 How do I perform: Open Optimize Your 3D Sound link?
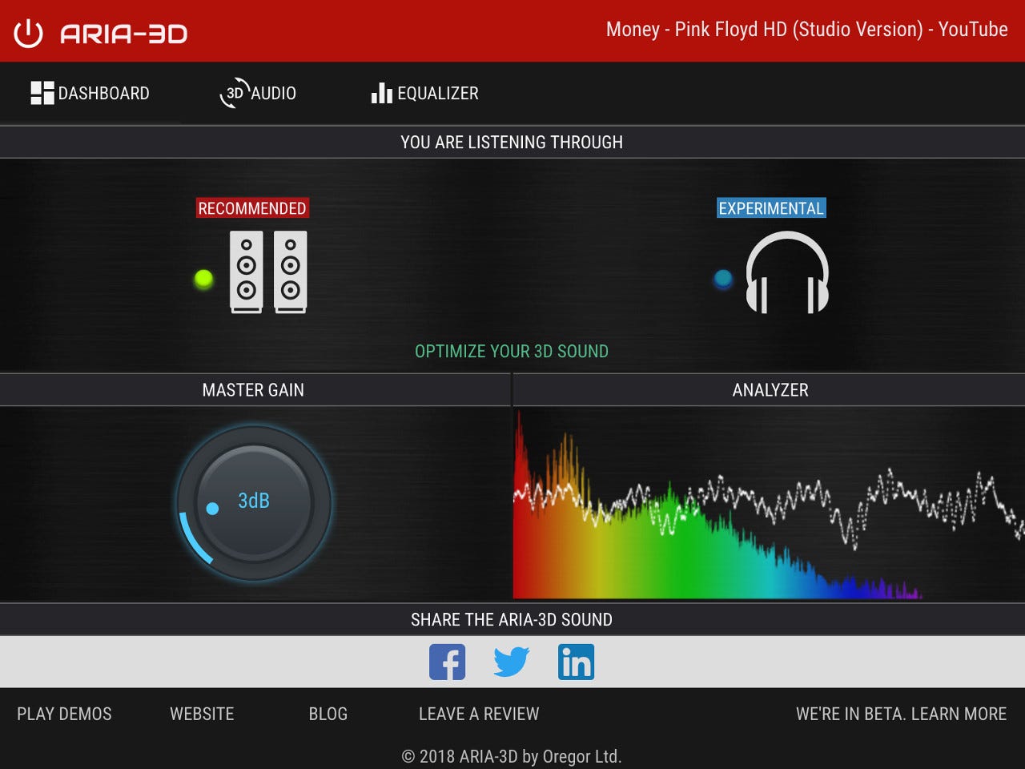coord(512,351)
